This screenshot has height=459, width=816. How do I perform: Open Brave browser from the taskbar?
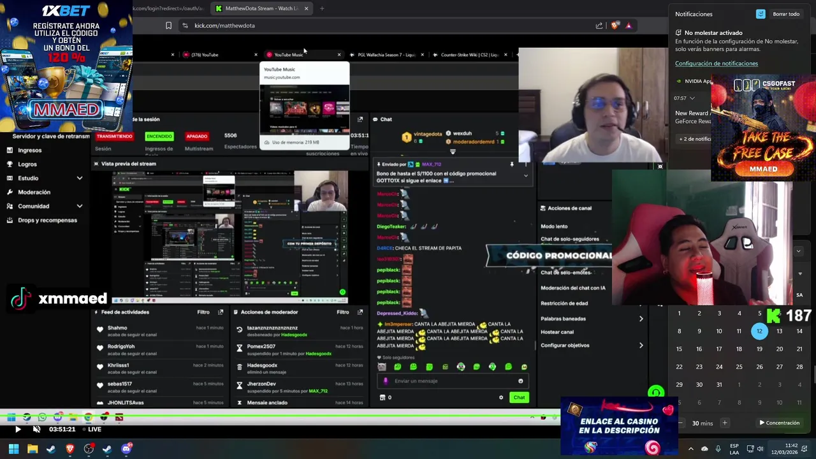[70, 449]
